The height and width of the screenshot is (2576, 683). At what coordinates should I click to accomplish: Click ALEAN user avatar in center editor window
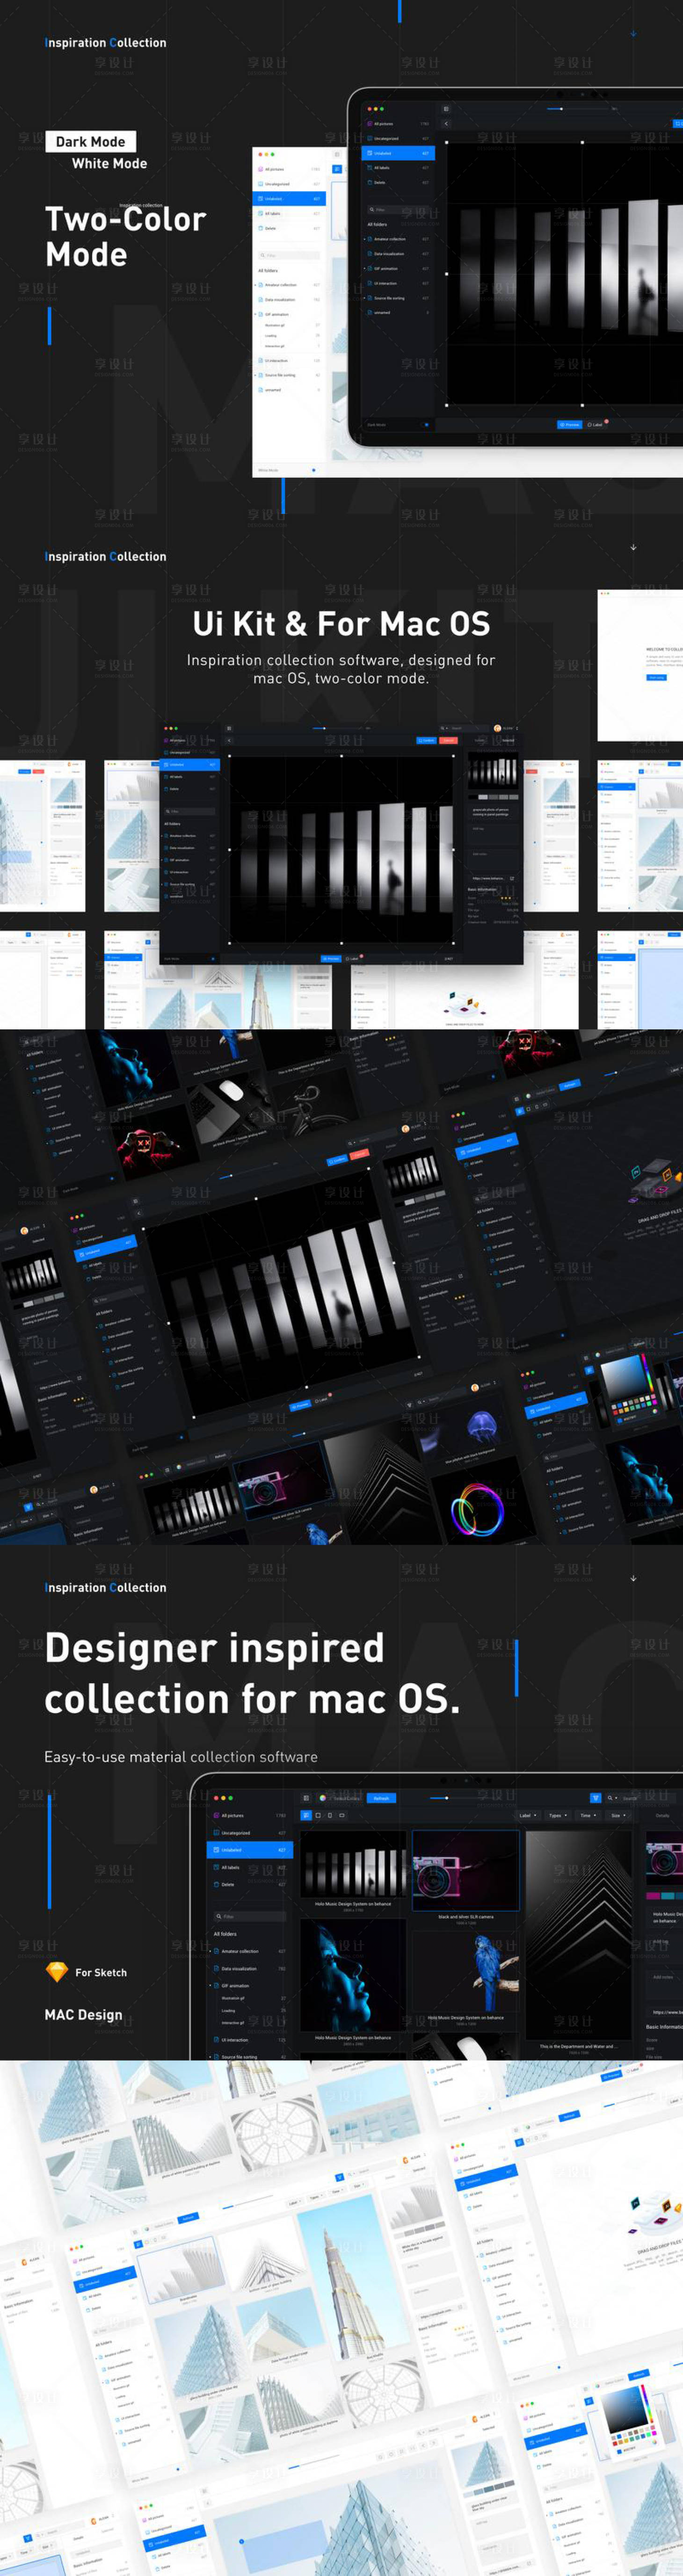point(498,728)
